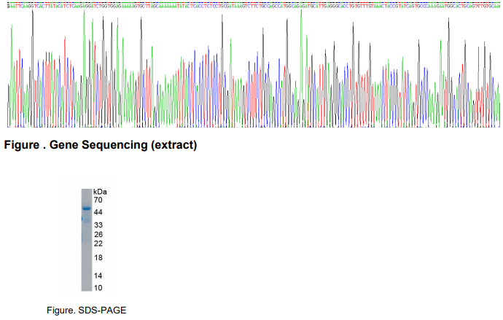Click the 33 kDa marker label

tap(98, 225)
